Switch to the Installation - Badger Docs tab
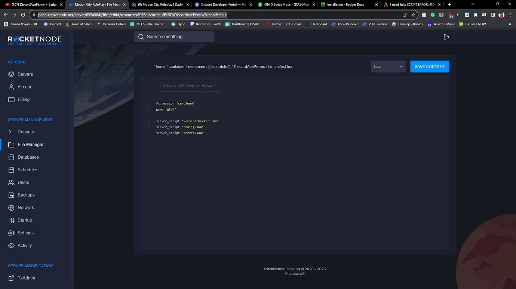This screenshot has height=289, width=516. point(346,4)
